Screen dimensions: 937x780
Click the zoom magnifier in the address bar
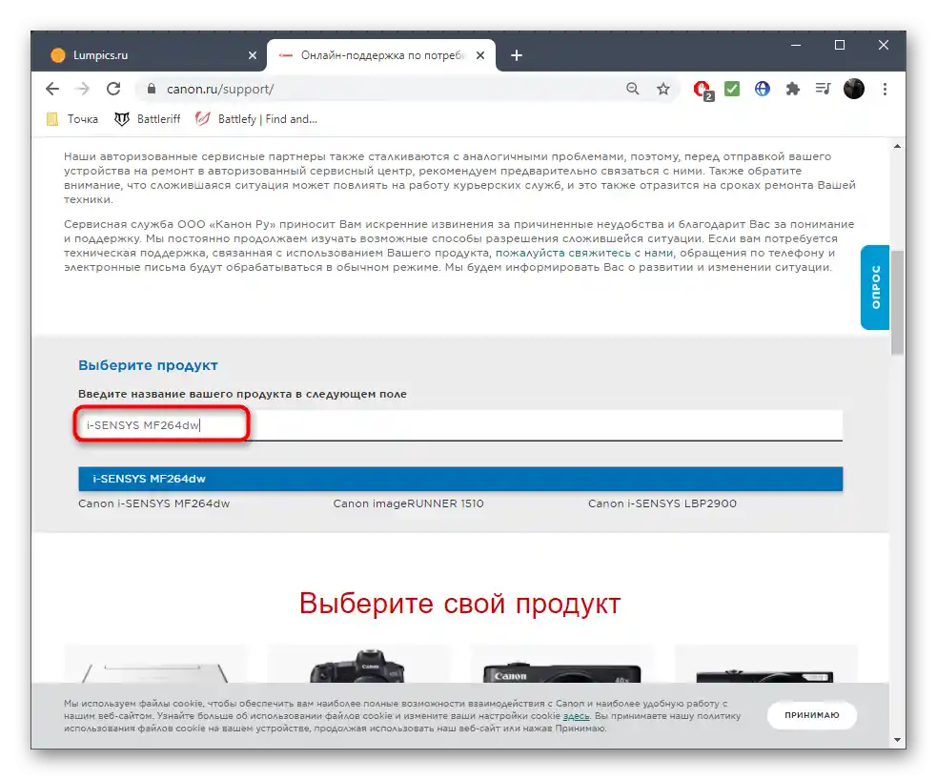tap(633, 89)
